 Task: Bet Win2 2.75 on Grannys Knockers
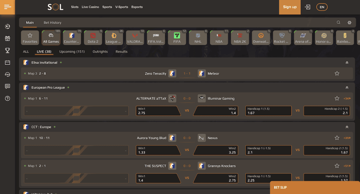(x=216, y=178)
